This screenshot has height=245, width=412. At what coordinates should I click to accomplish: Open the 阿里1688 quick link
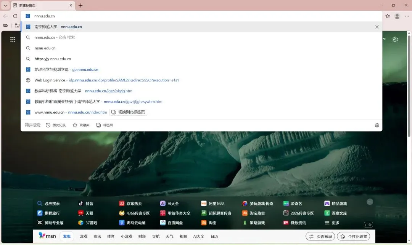(x=212, y=204)
